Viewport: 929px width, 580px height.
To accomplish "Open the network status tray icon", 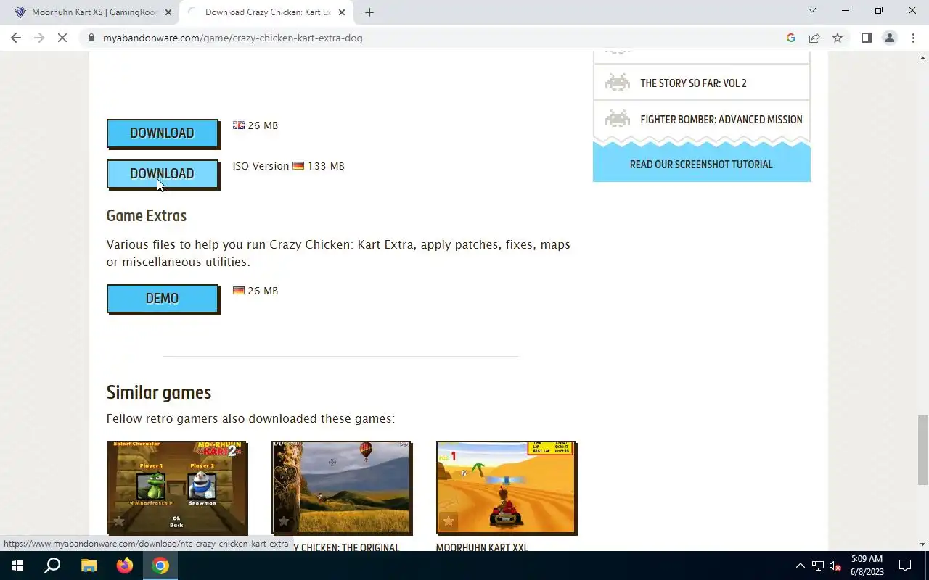I will point(818,565).
